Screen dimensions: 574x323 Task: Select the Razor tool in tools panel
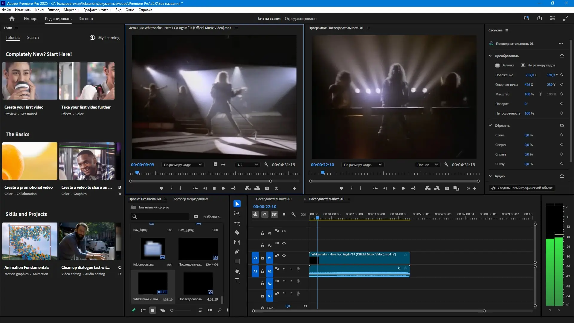tap(237, 233)
